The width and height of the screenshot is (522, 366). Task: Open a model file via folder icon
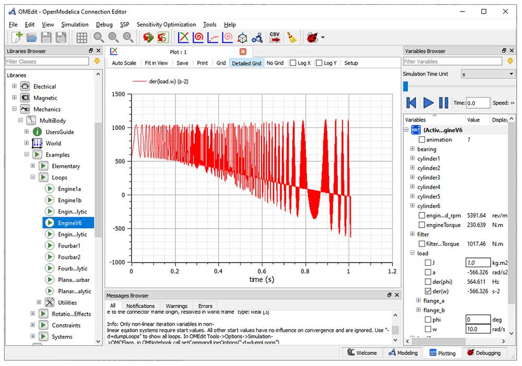[32, 37]
